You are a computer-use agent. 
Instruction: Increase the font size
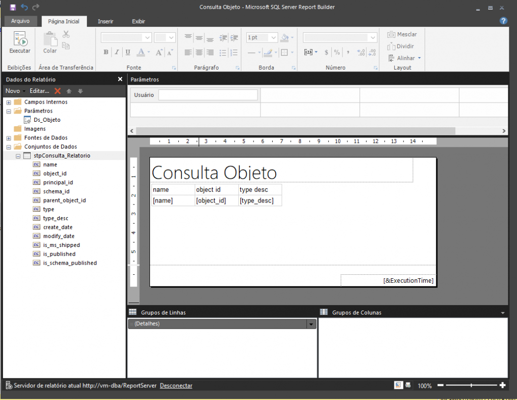[x=159, y=52]
